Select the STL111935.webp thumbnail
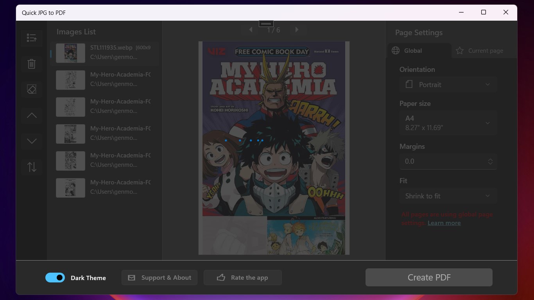The width and height of the screenshot is (534, 300). pos(70,53)
